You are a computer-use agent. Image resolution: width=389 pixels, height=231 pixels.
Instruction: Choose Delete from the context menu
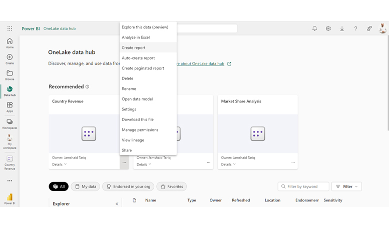click(x=148, y=78)
